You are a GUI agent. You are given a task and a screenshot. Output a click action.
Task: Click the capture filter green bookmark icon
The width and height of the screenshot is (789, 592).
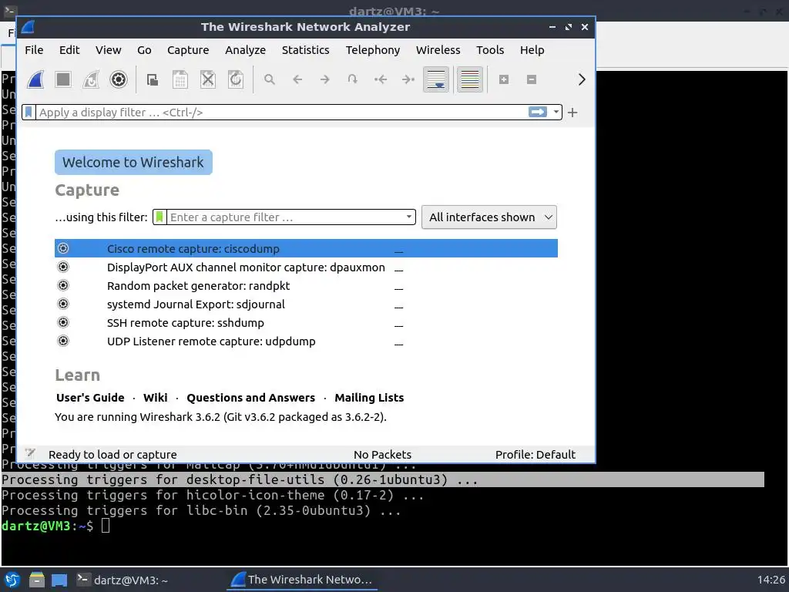[x=159, y=217]
